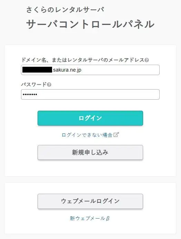
Task: Click the サーバコントロールパネル heading
Action: (90, 24)
